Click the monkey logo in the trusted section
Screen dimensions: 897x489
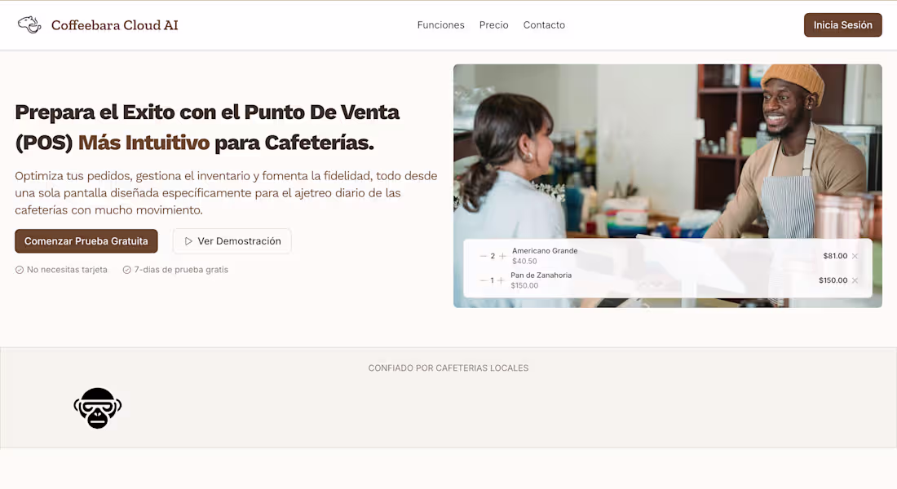pos(98,408)
